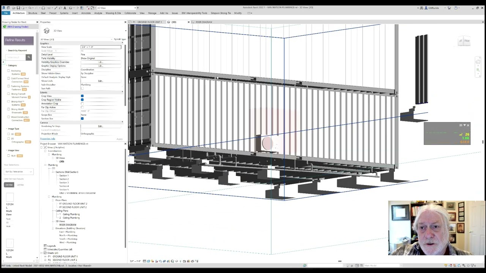
Task: Click the user account icon in title bar
Action: coord(426,8)
